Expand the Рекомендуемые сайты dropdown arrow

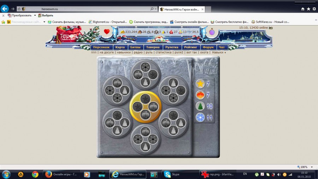click(44, 22)
